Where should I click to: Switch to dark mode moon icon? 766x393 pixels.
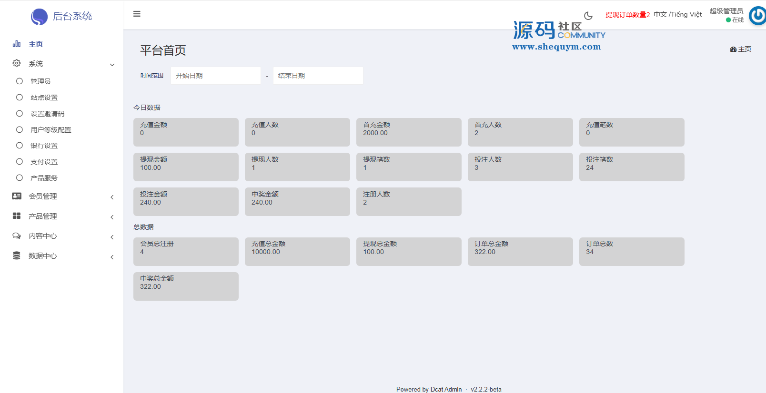(588, 15)
